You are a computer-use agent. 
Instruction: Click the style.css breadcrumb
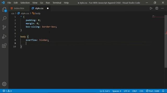pyautogui.click(x=25, y=13)
